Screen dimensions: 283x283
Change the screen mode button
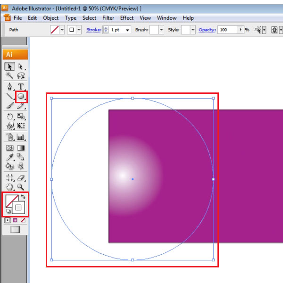[x=15, y=230]
